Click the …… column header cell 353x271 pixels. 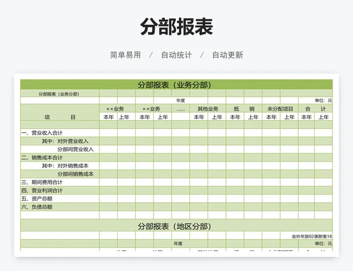tap(181, 108)
